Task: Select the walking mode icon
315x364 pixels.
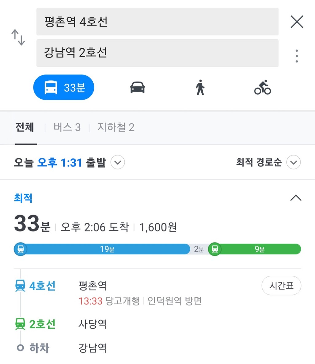Action: [x=200, y=88]
